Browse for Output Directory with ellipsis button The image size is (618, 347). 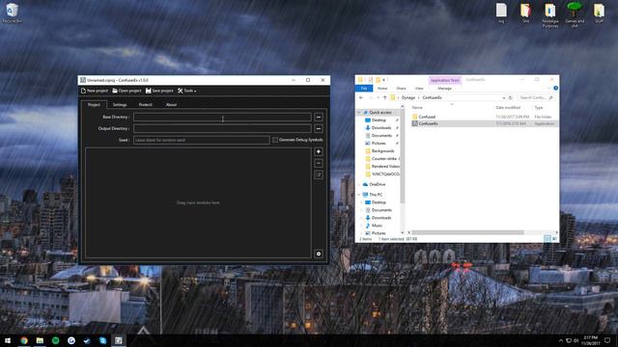[319, 128]
